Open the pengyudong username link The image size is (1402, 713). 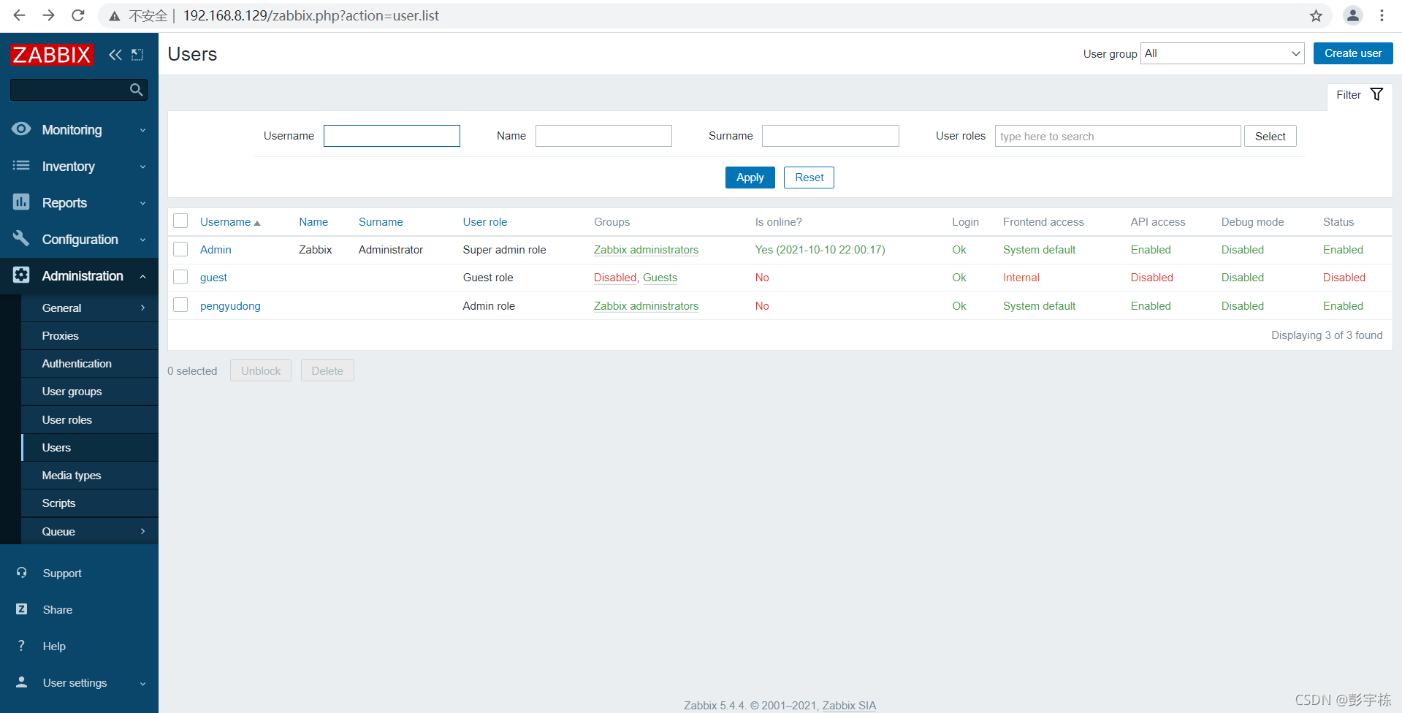(230, 305)
